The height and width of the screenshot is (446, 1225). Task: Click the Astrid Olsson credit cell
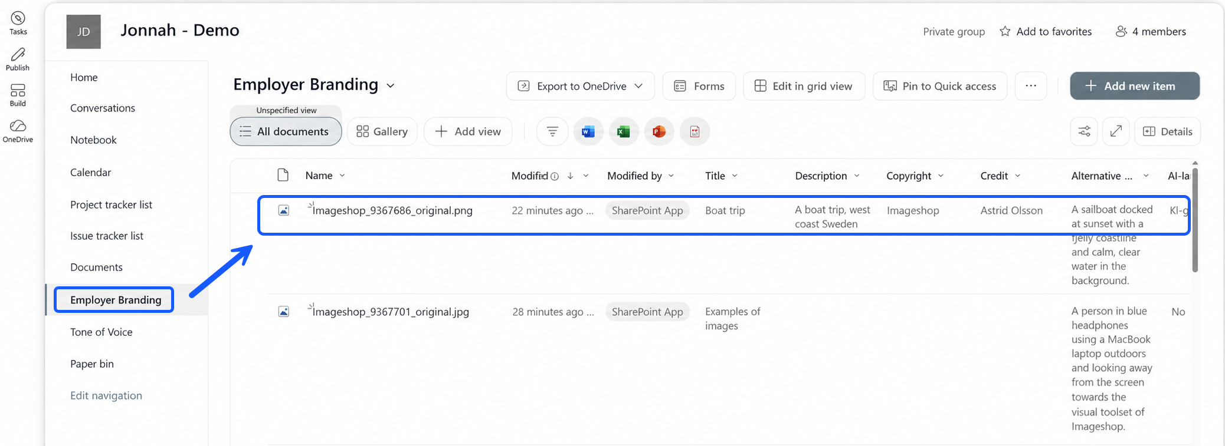coord(1011,210)
